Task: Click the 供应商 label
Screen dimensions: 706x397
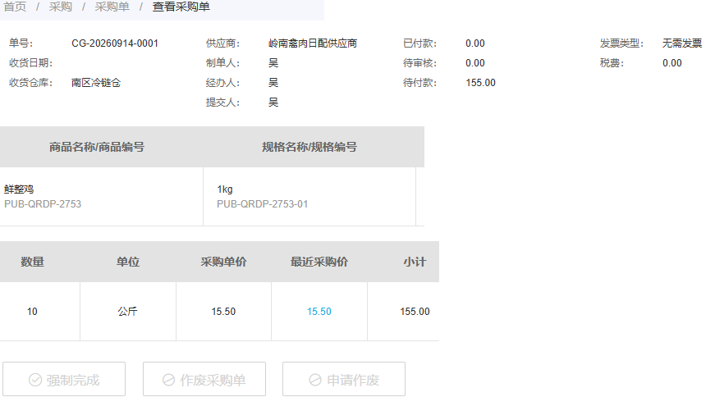Action: (x=222, y=43)
